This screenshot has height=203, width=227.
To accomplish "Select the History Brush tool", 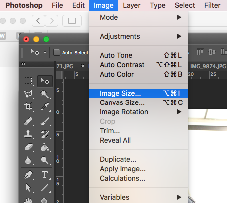I will [45, 134].
